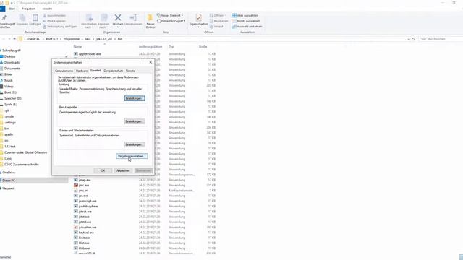Select Counter-strike Global Offensive folder in sidebar
463x260 pixels.
point(25,152)
